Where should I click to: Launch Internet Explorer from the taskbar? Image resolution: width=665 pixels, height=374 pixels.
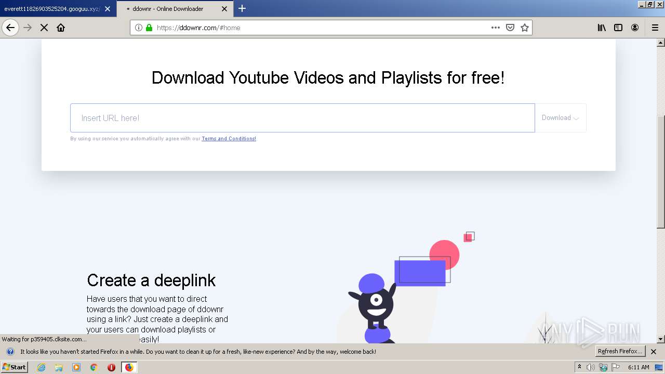click(41, 367)
